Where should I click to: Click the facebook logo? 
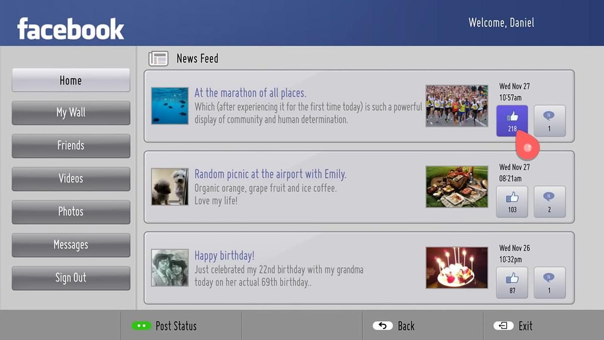(x=70, y=29)
